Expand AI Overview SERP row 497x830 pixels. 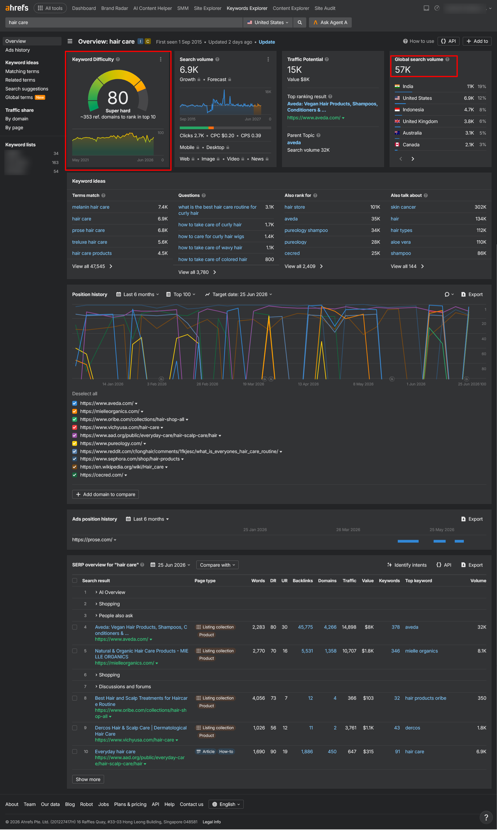point(110,592)
